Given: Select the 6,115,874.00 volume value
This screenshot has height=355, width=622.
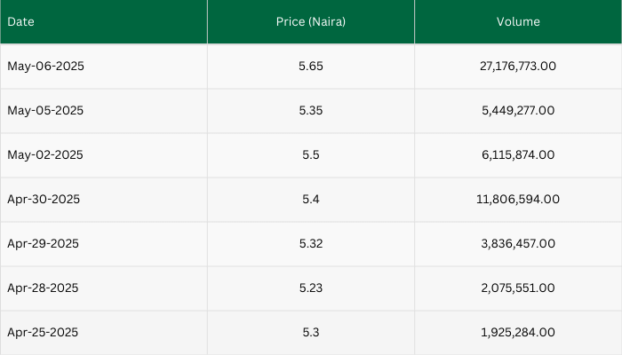Looking at the screenshot, I should [518, 155].
